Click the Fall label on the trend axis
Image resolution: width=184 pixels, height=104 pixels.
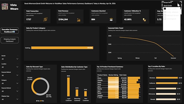click(156, 58)
